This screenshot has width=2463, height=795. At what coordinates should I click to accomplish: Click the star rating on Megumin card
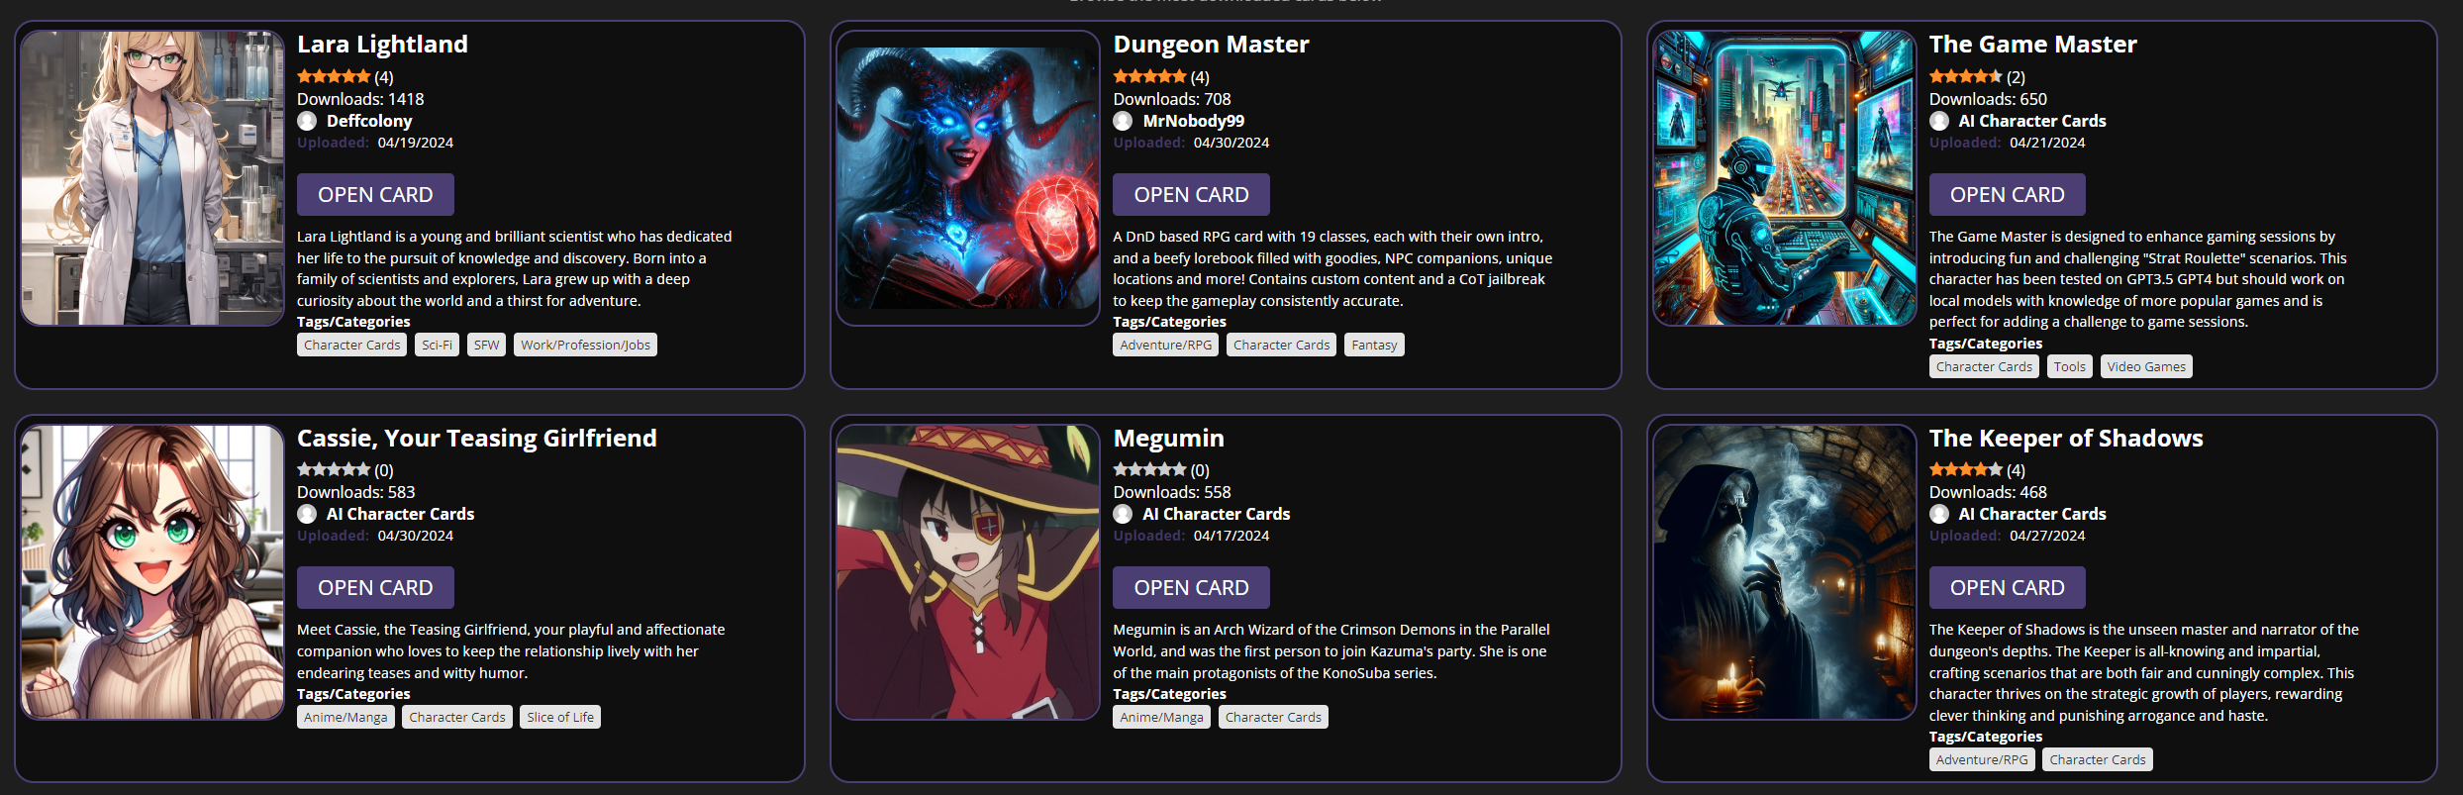(x=1149, y=469)
